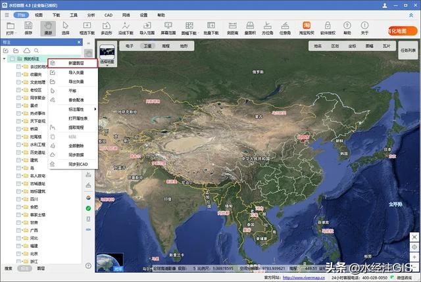Screen dimensions: 421x282
Task: Click the 沿线下载 along-line download icon
Action: coord(126,26)
